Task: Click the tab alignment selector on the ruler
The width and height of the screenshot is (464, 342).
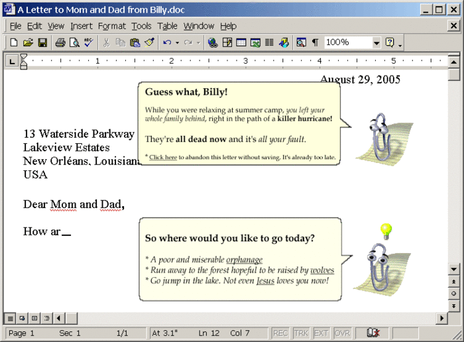Action: point(12,62)
